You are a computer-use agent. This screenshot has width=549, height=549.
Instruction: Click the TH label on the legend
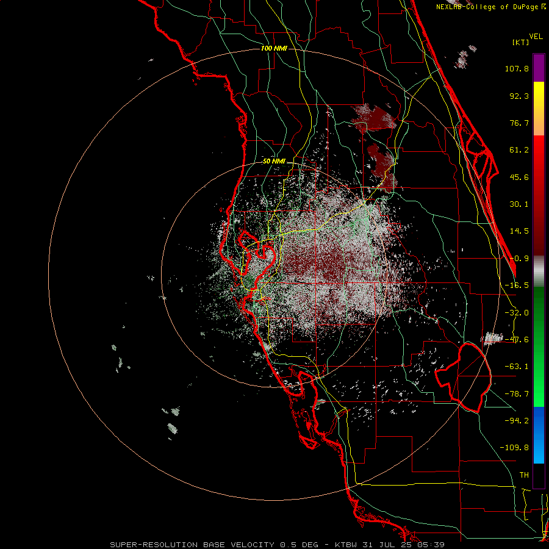click(524, 475)
